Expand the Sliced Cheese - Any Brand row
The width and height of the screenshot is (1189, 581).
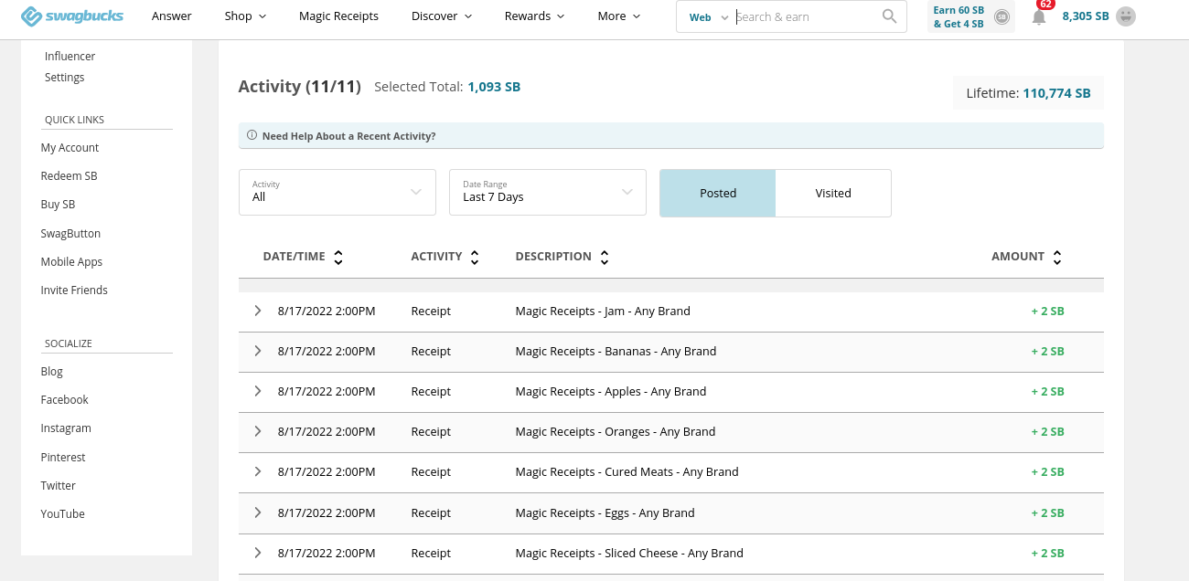(x=258, y=553)
